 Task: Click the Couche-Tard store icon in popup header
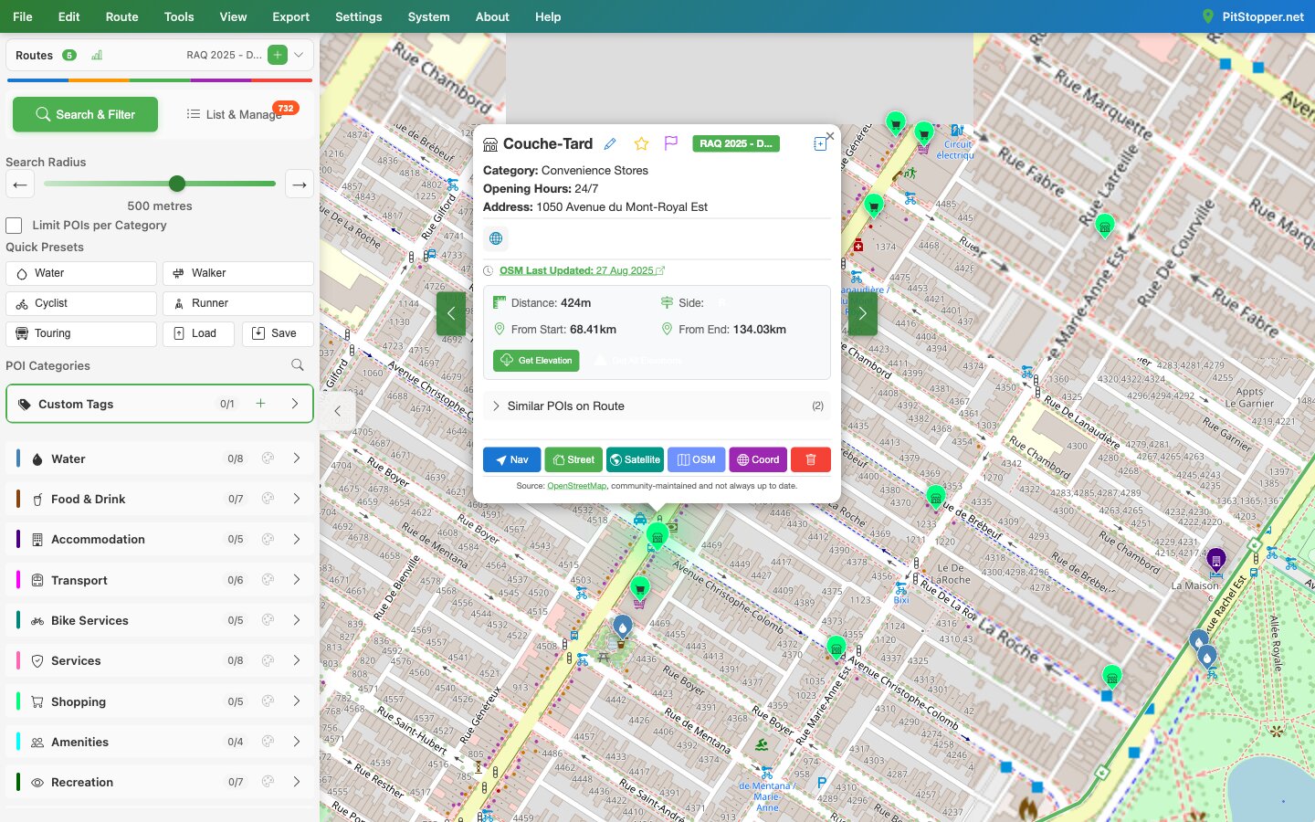pyautogui.click(x=490, y=144)
